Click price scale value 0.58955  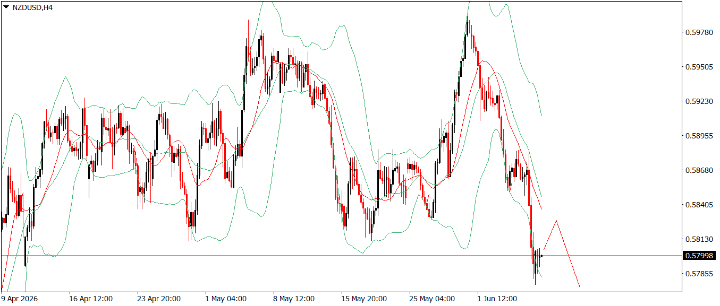[x=699, y=136]
